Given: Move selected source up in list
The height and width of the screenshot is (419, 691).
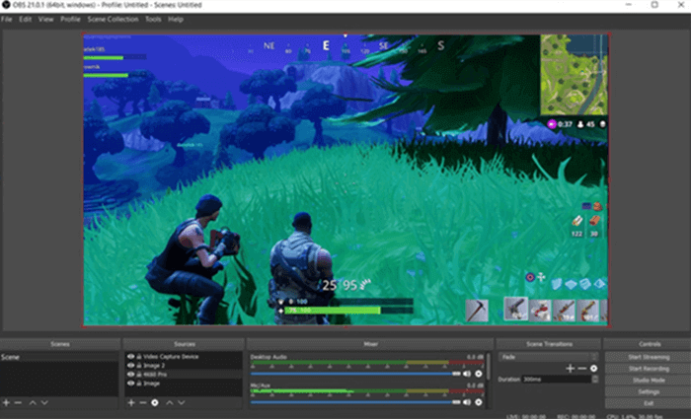Looking at the screenshot, I should [x=169, y=403].
